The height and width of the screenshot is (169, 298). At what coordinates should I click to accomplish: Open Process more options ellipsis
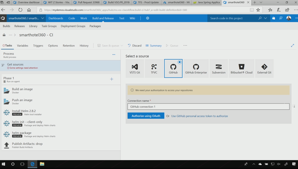tap(114, 54)
